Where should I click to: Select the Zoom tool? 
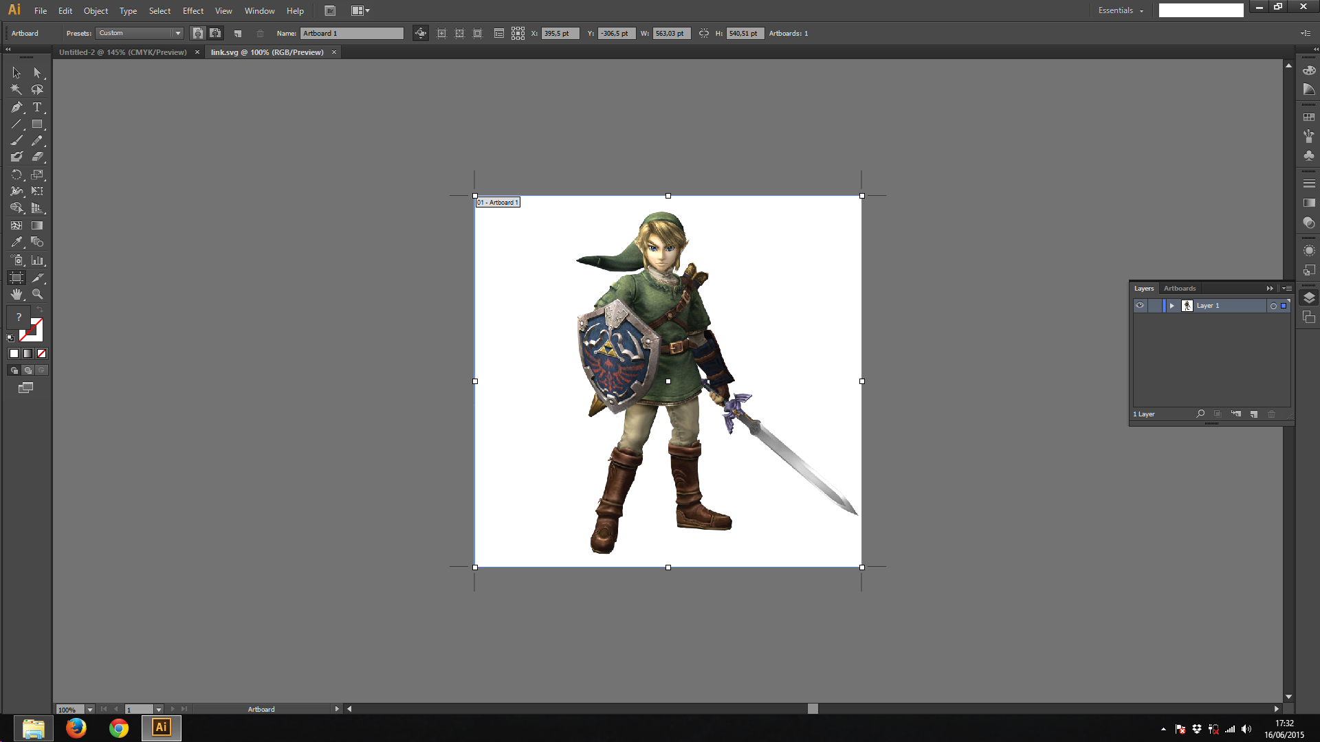pyautogui.click(x=38, y=294)
